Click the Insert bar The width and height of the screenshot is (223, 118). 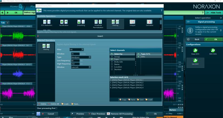tap(100, 36)
